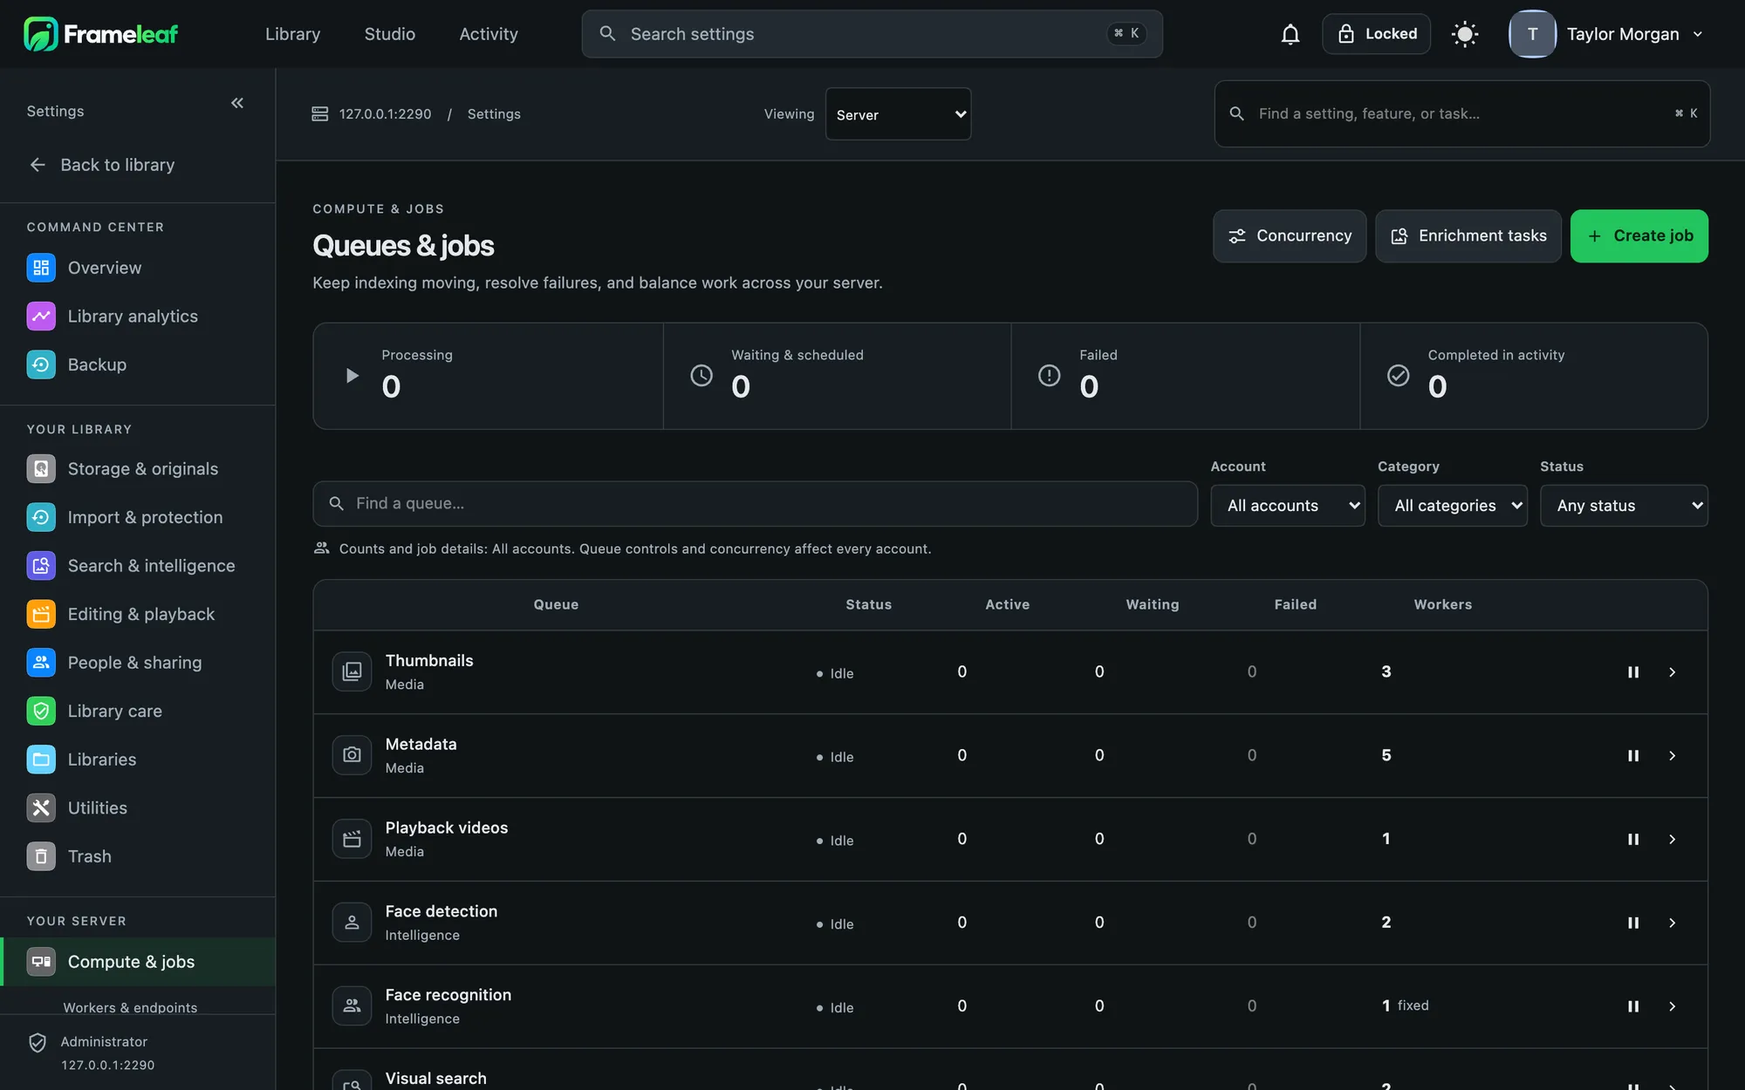Select Compute & jobs in sidebar
Screen dimensions: 1745x1090
point(138,962)
